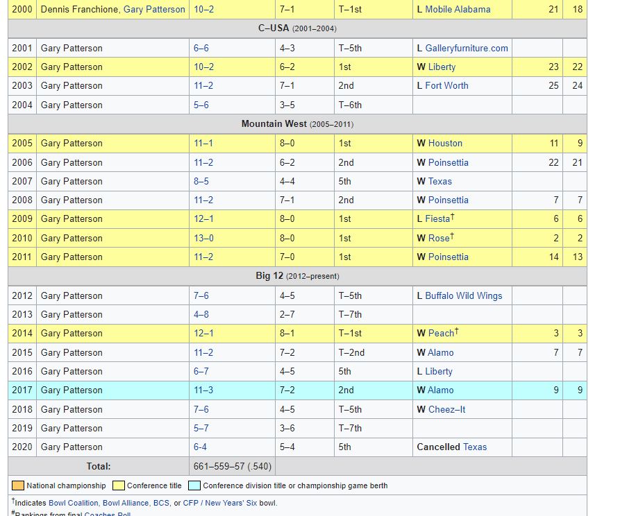
Task: Open the Liberty bowl link in 2002 row
Action: [442, 67]
